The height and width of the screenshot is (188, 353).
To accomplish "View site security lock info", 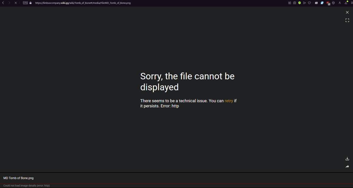I will click(x=30, y=3).
